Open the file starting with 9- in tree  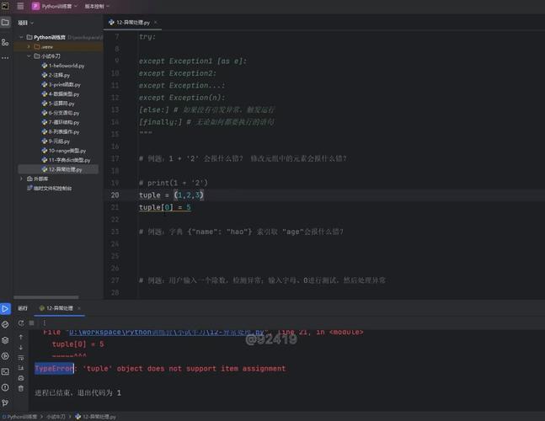(x=56, y=141)
